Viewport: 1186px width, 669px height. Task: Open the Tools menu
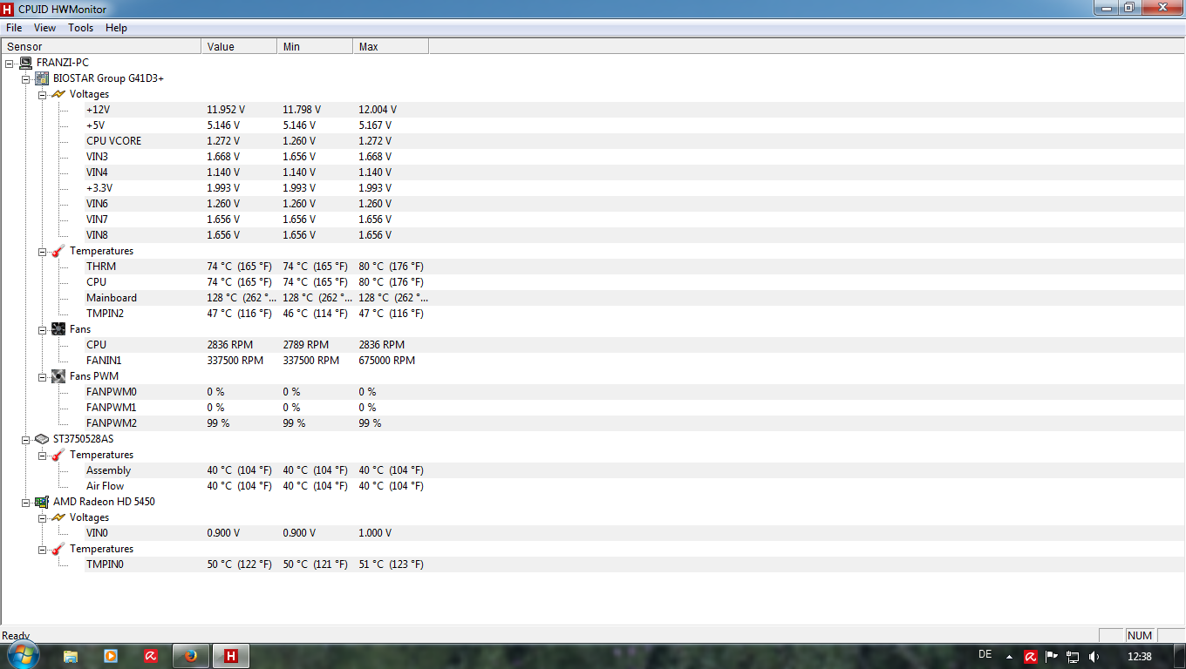click(x=81, y=28)
